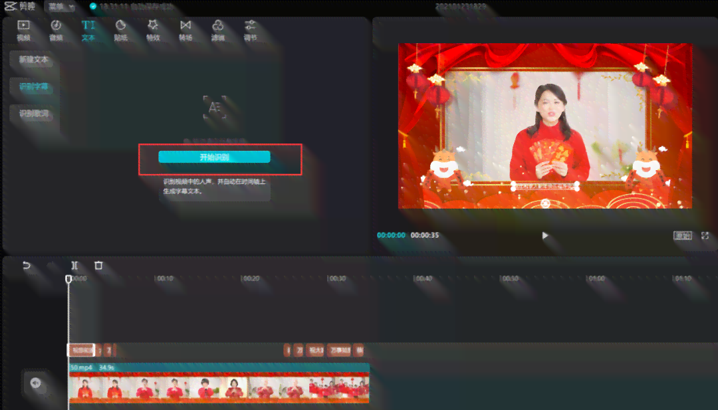Open the 音频 (Audio) panel
718x410 pixels.
click(x=56, y=30)
